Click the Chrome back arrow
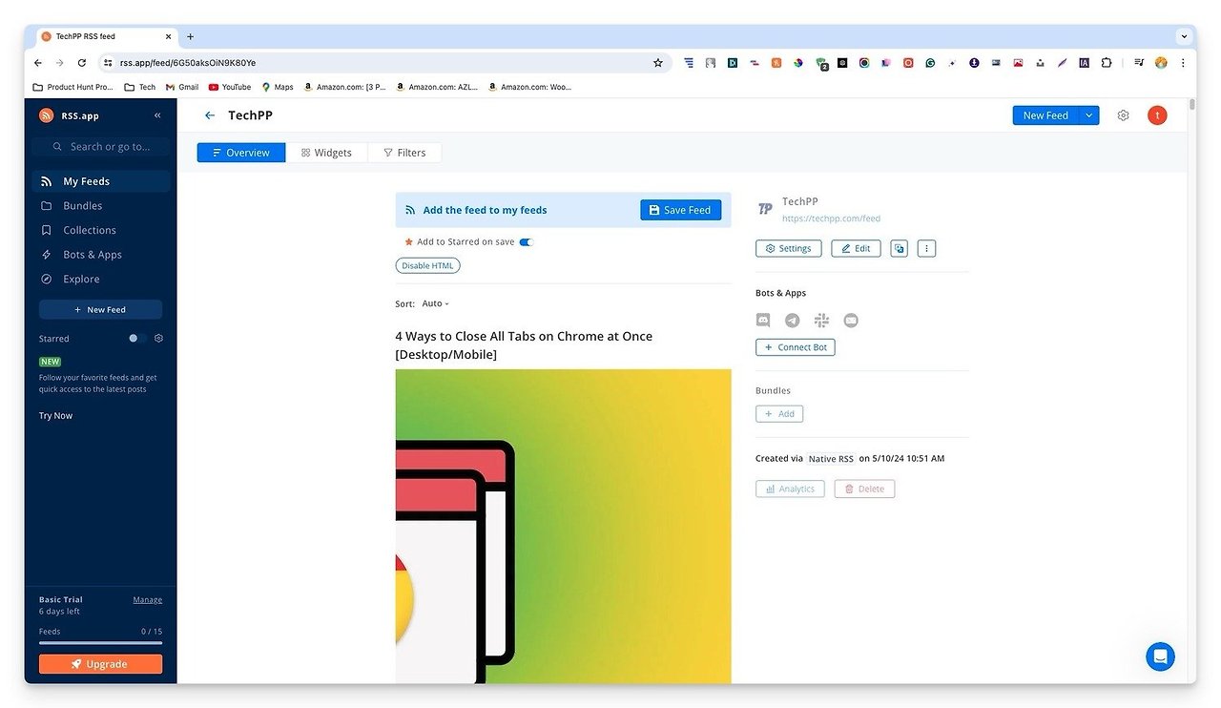The image size is (1221, 708). pyautogui.click(x=38, y=63)
